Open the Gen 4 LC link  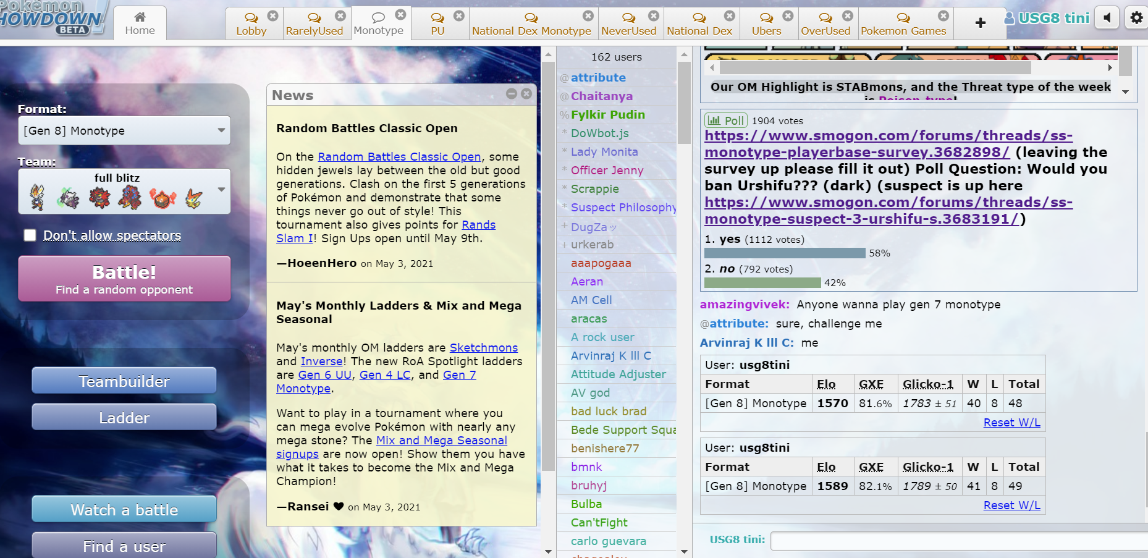click(385, 375)
